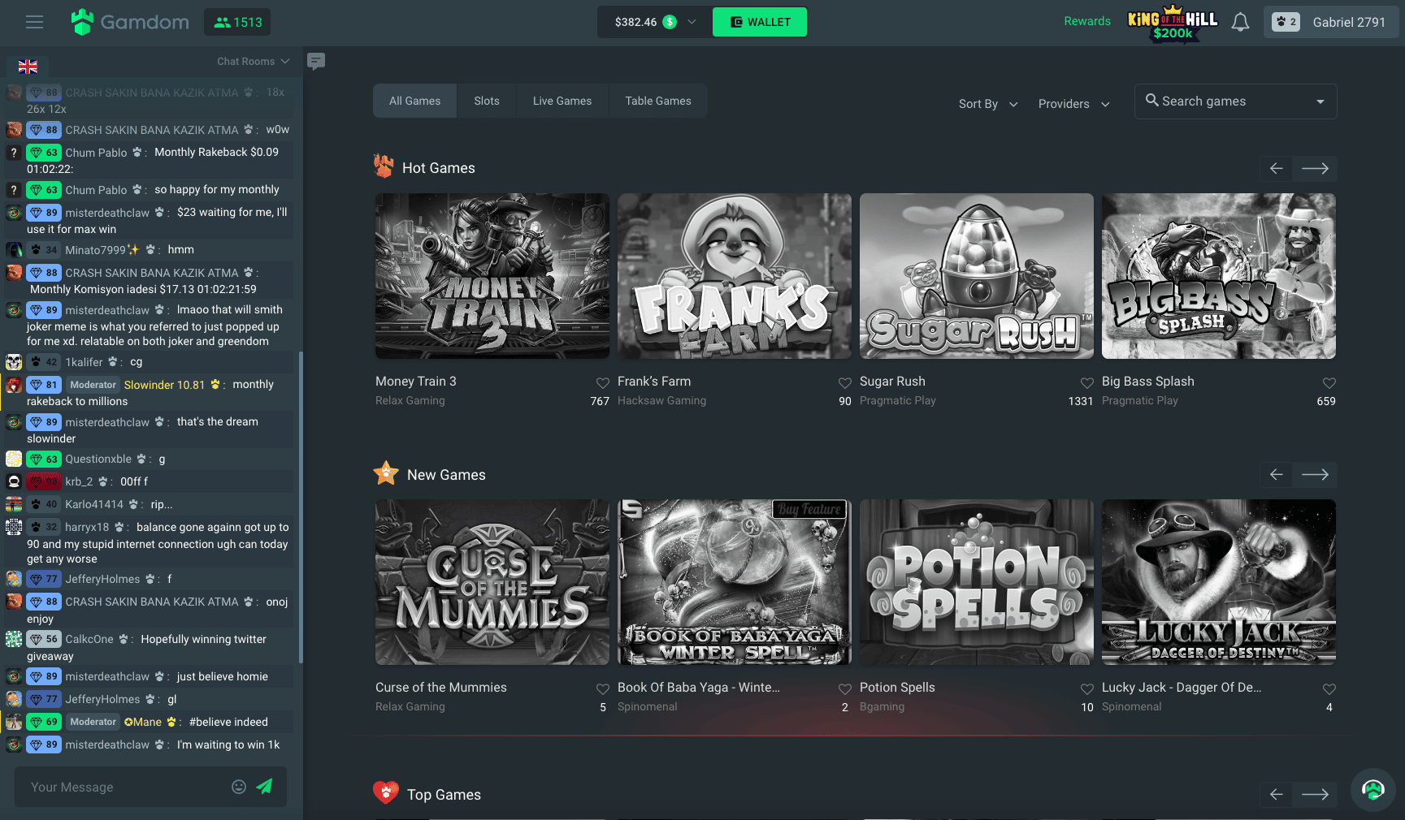This screenshot has width=1405, height=820.
Task: Open the emoji picker in chat
Action: coord(239,787)
